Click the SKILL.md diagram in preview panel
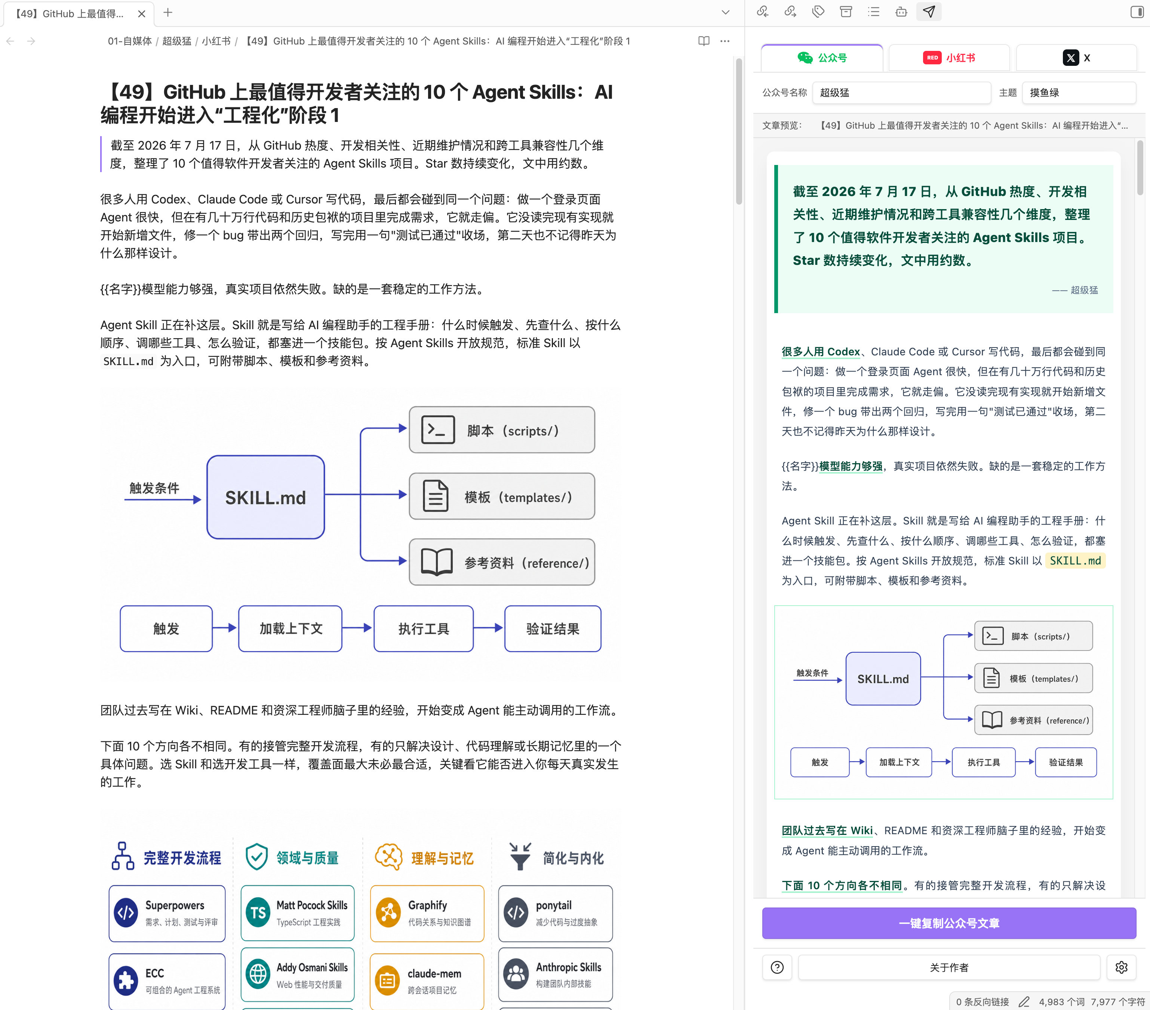1150x1010 pixels. click(943, 701)
